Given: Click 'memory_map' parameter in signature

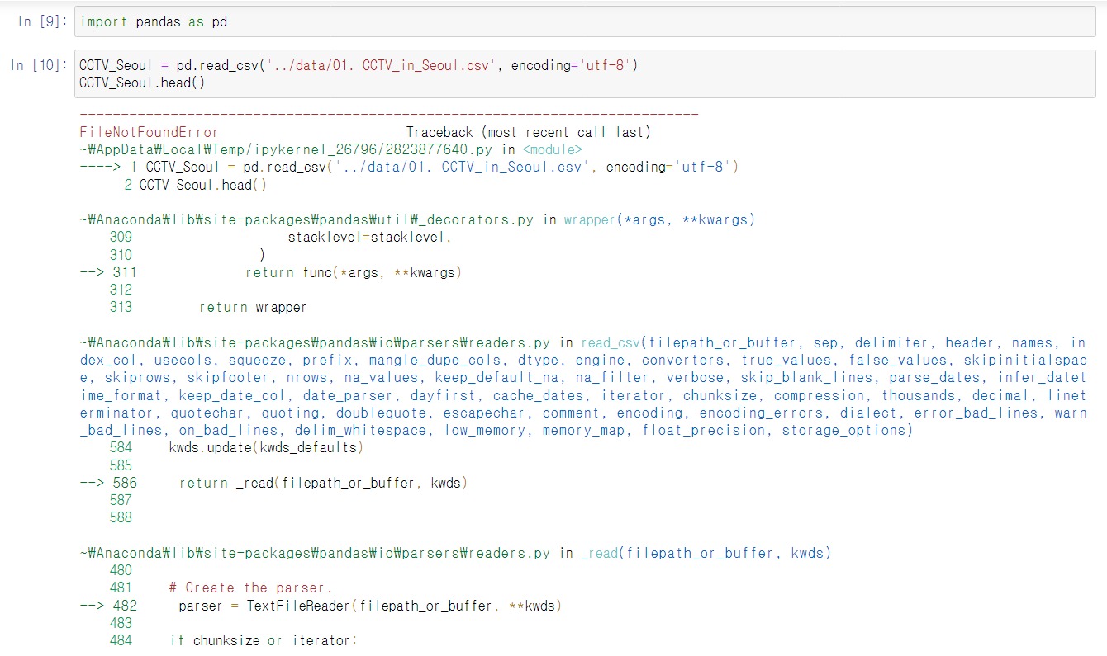Looking at the screenshot, I should 583,430.
